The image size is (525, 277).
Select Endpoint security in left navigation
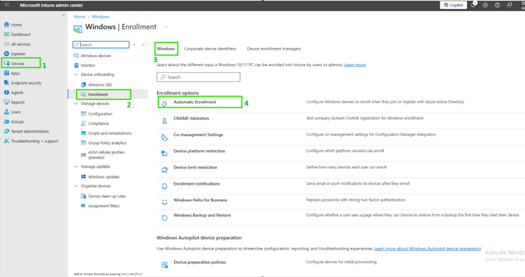point(26,83)
